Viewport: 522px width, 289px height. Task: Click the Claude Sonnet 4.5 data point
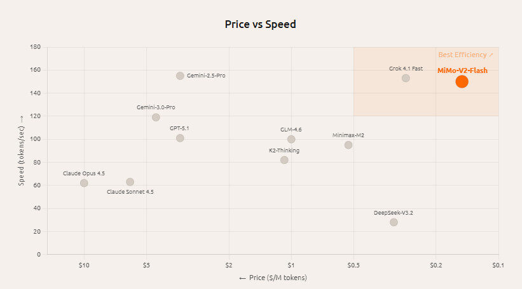coord(130,182)
